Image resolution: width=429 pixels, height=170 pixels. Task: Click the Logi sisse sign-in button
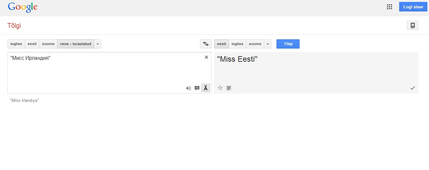[413, 7]
